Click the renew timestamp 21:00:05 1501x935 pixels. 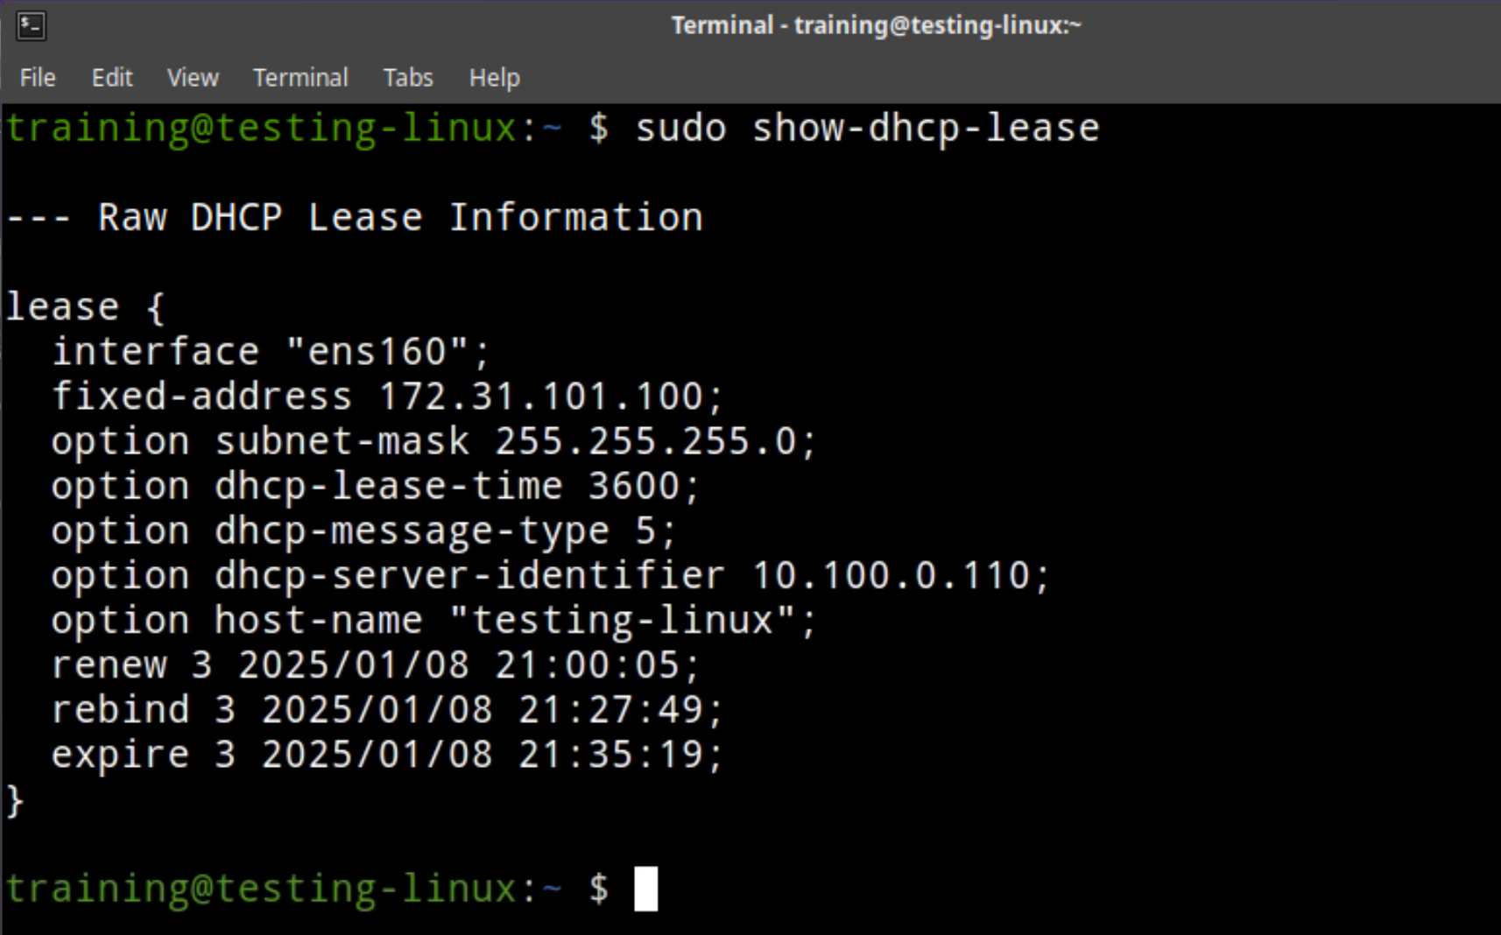587,665
